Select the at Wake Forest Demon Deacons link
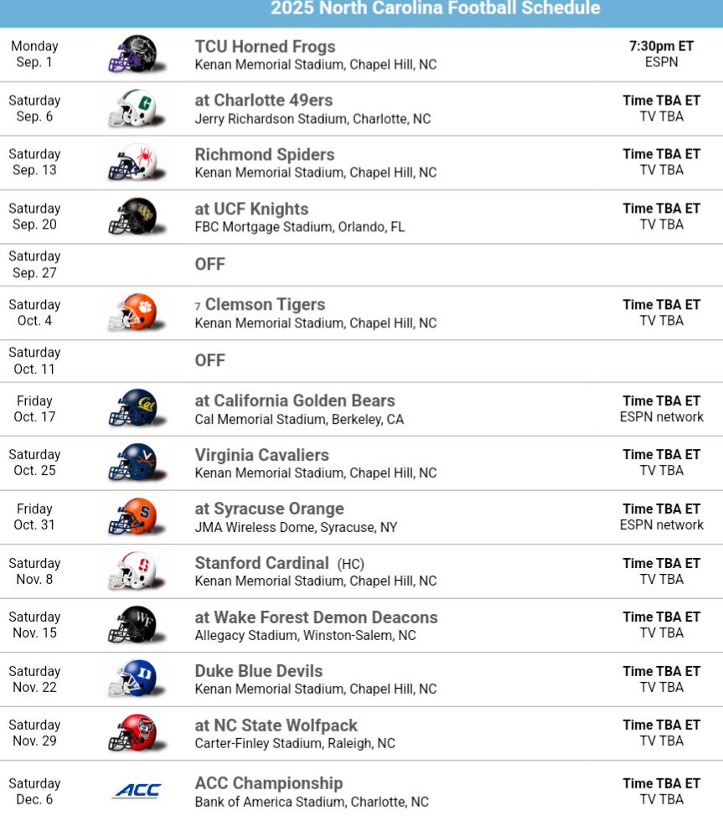Screen dimensions: 723x816 pyautogui.click(x=316, y=617)
